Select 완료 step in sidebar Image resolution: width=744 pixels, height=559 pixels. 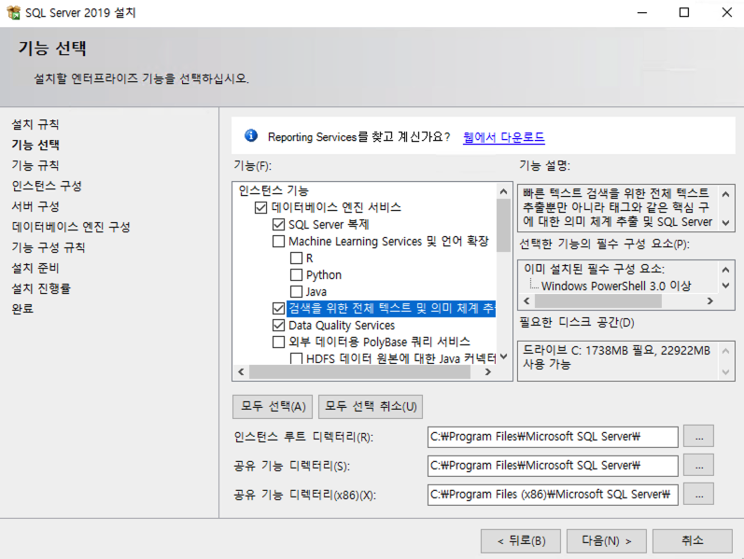pyautogui.click(x=22, y=309)
